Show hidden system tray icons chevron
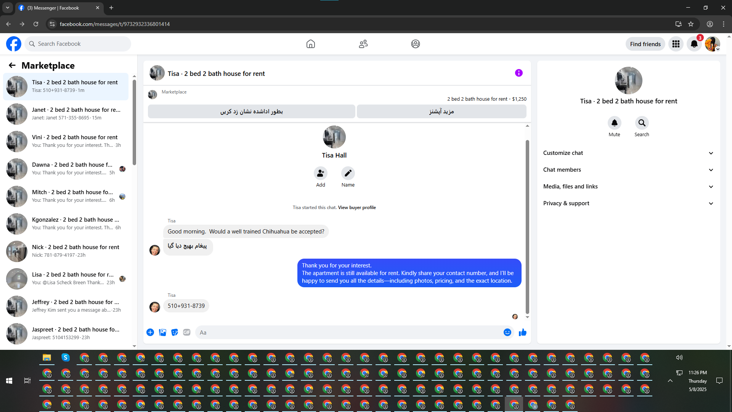 point(670,381)
